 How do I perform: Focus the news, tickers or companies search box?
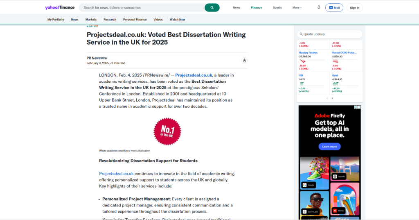coord(143,7)
